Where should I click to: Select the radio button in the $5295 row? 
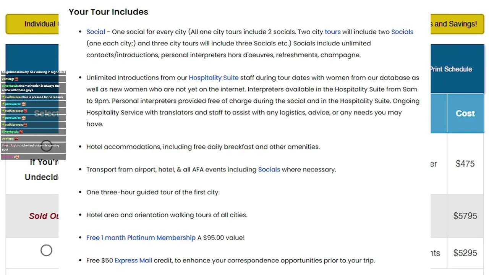click(46, 251)
